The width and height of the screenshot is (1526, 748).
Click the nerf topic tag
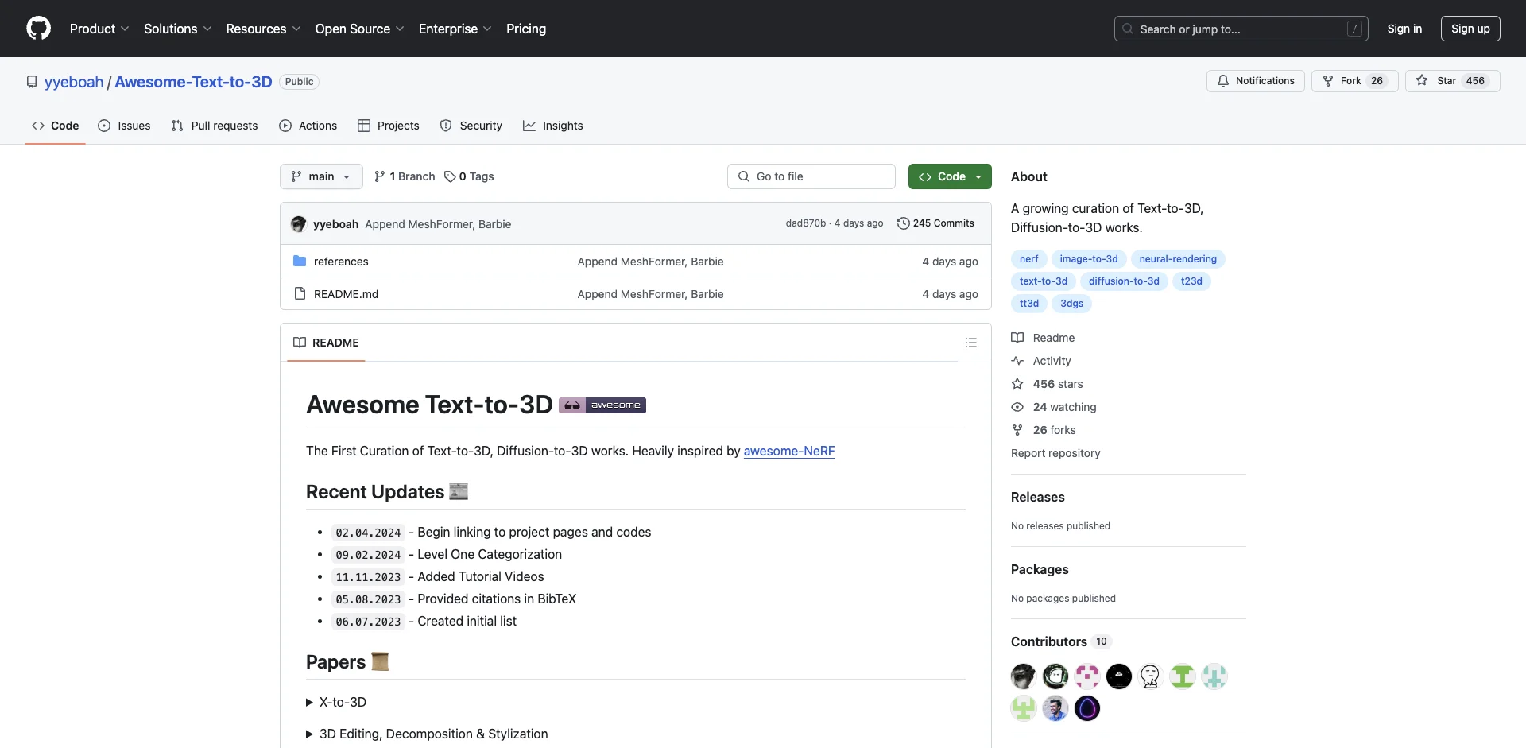point(1028,259)
